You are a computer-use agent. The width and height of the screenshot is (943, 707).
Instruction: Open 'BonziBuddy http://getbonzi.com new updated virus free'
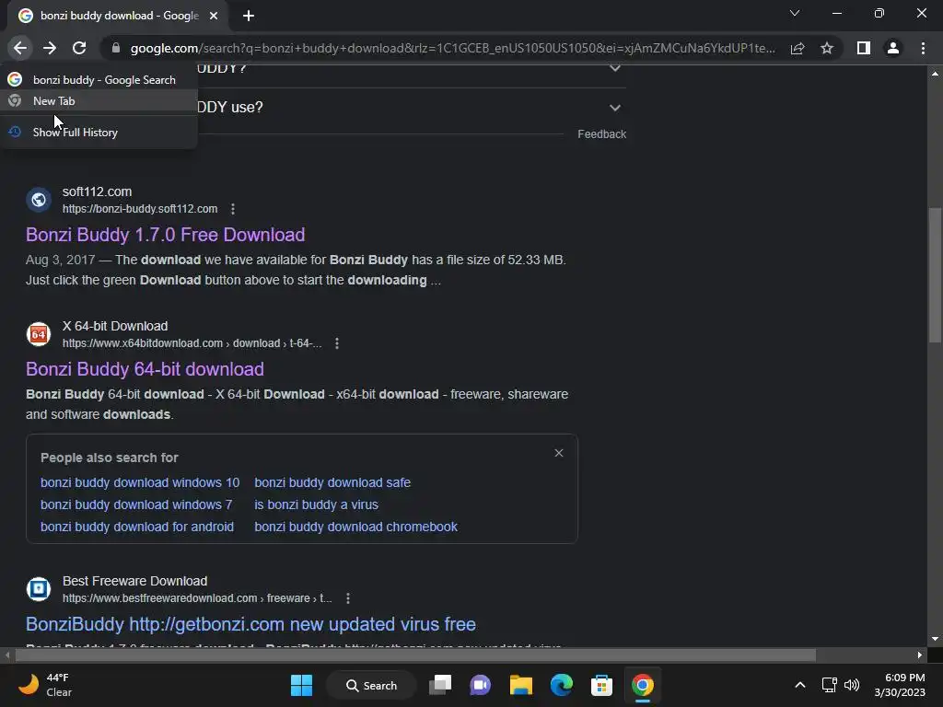pos(250,624)
